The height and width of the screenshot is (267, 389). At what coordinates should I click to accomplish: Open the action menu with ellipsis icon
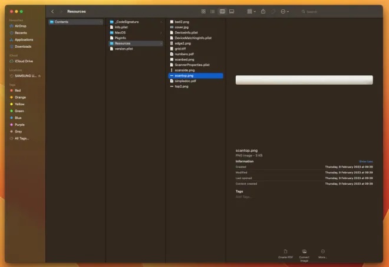point(285,11)
